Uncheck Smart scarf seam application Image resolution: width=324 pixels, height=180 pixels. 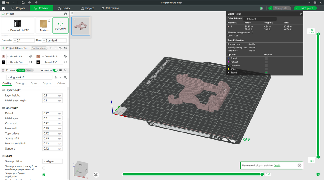(x=44, y=175)
